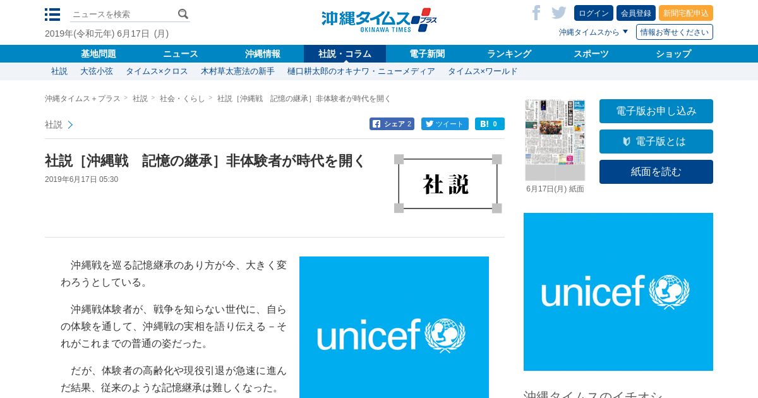Select the 社説・コラム nav tab
Screen dimensions: 758x398
(x=345, y=54)
